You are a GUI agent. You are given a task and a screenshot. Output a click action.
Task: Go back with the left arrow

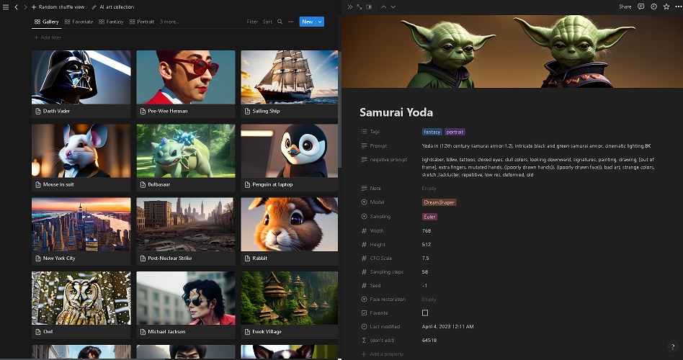pos(16,7)
